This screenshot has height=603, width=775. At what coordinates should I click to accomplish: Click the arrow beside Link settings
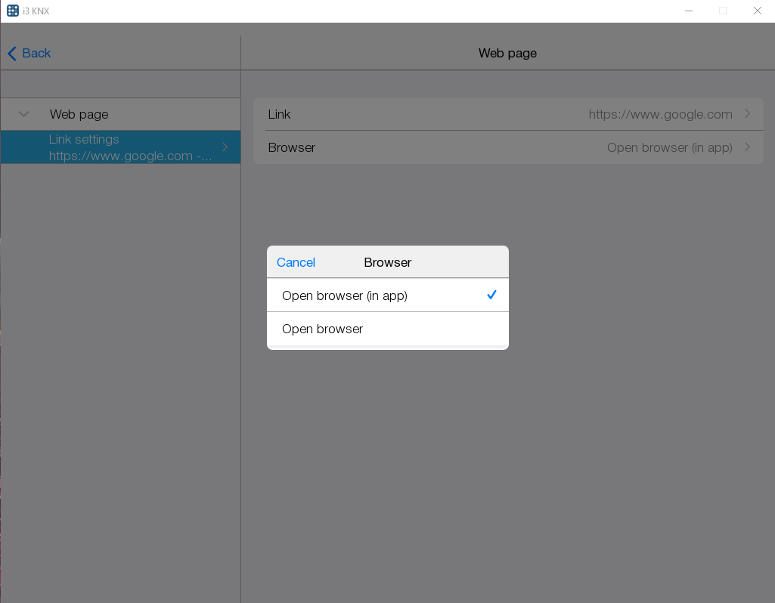(x=225, y=147)
